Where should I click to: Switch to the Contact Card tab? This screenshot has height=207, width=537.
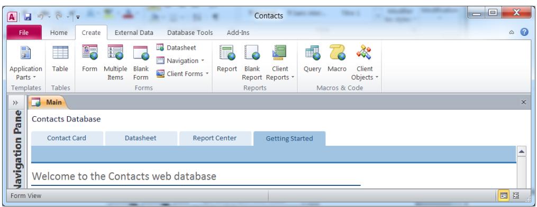click(67, 138)
